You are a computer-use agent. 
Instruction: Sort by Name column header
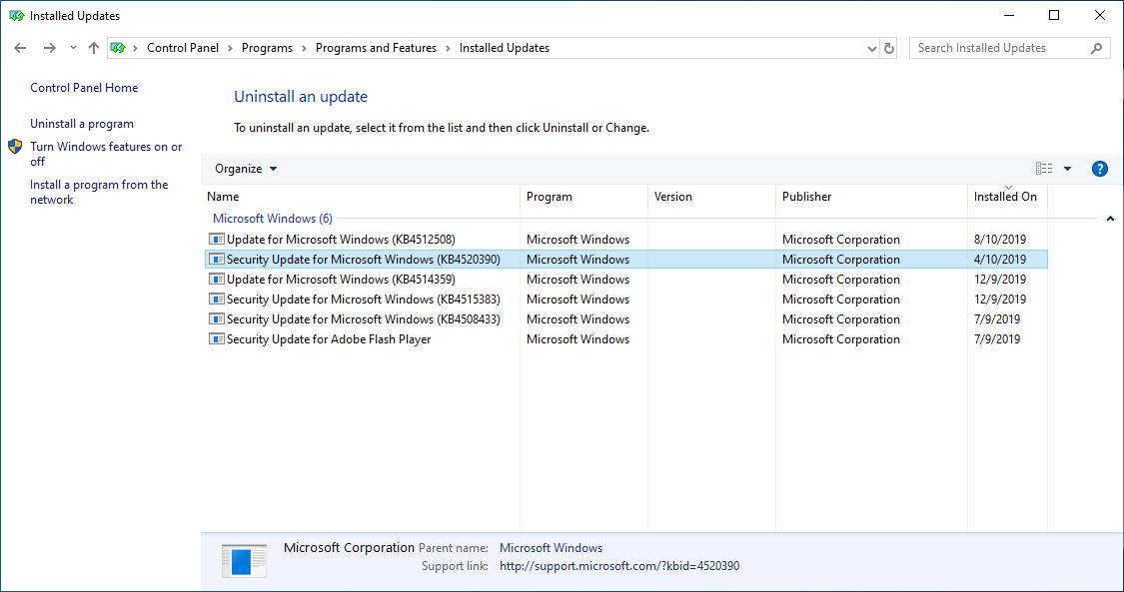(x=361, y=196)
